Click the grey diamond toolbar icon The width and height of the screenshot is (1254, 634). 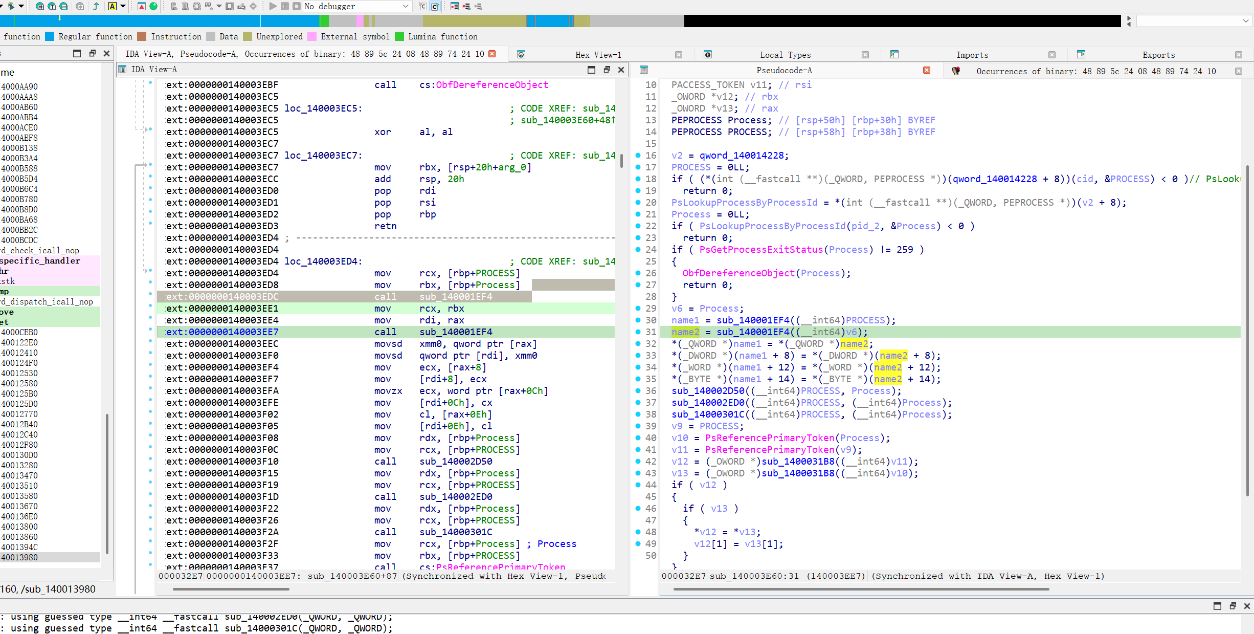point(253,6)
